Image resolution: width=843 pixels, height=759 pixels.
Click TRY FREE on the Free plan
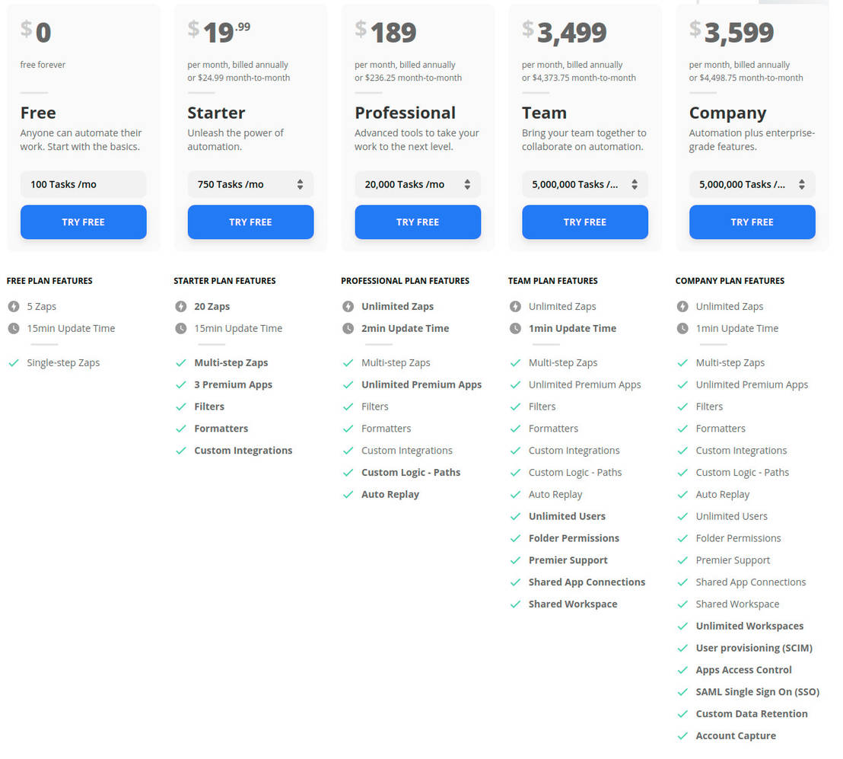pyautogui.click(x=83, y=222)
